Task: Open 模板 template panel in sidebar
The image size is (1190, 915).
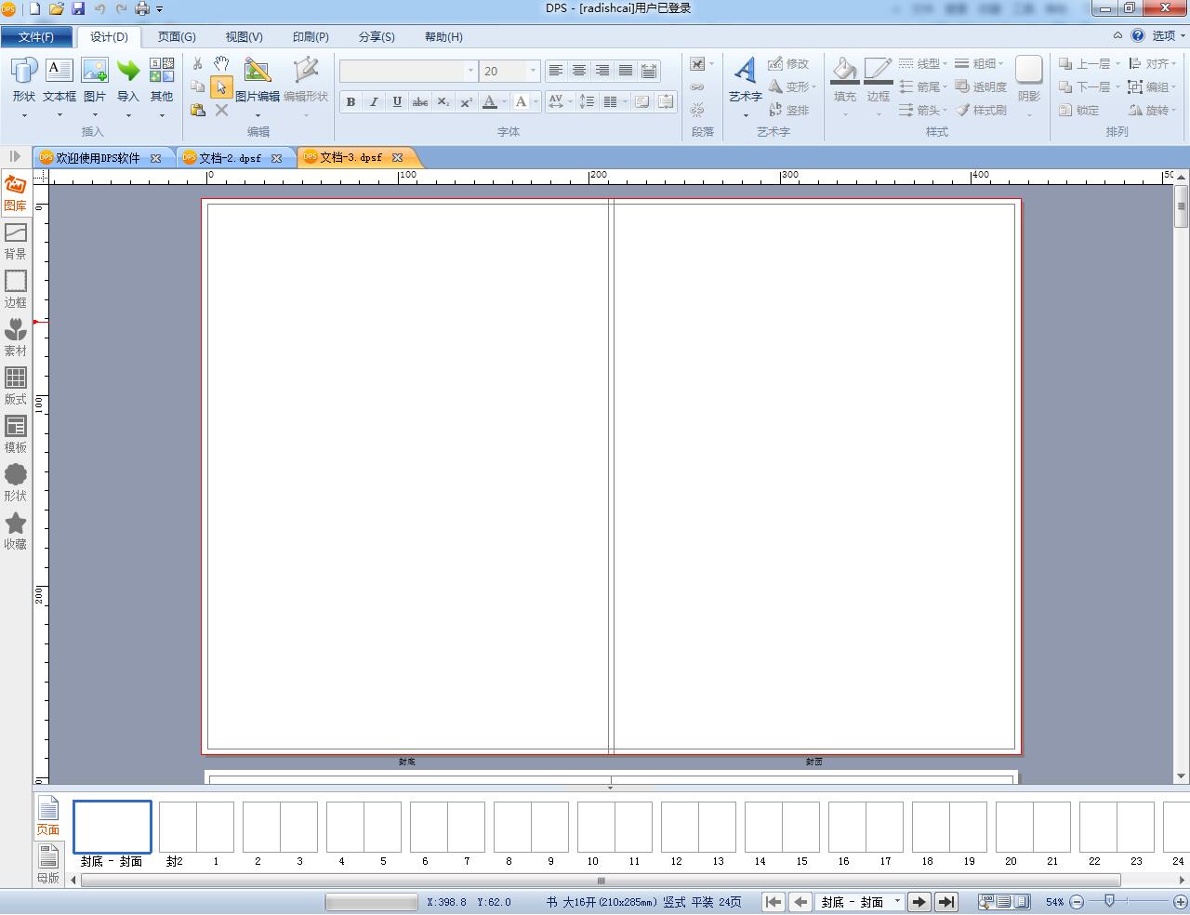Action: tap(16, 434)
